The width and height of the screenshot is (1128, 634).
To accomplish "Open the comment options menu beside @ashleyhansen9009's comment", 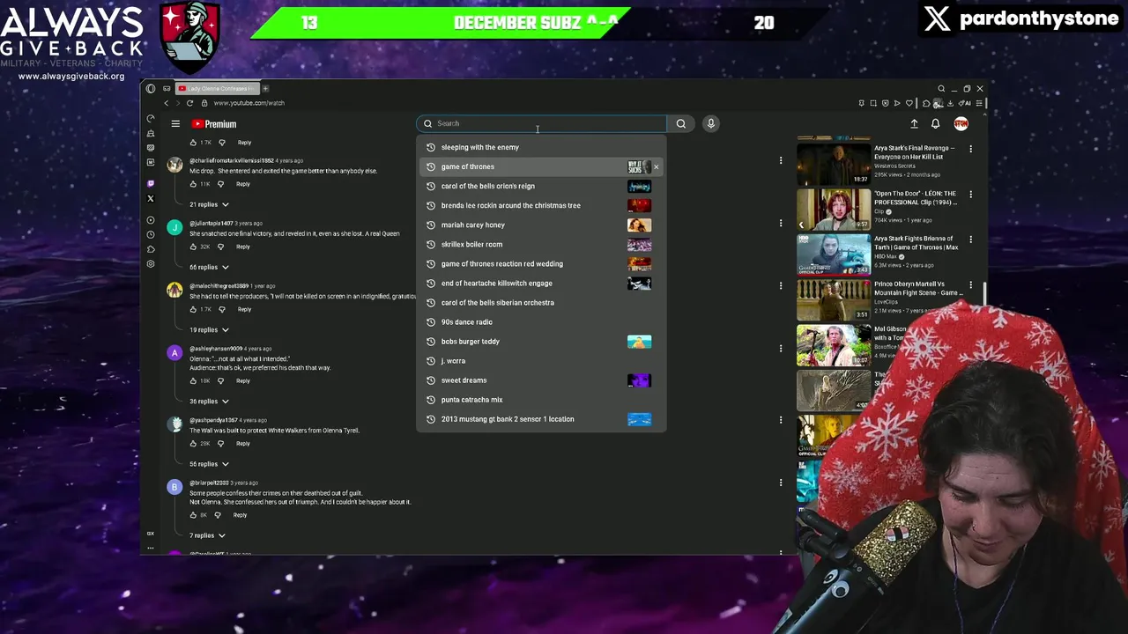I will (x=780, y=349).
